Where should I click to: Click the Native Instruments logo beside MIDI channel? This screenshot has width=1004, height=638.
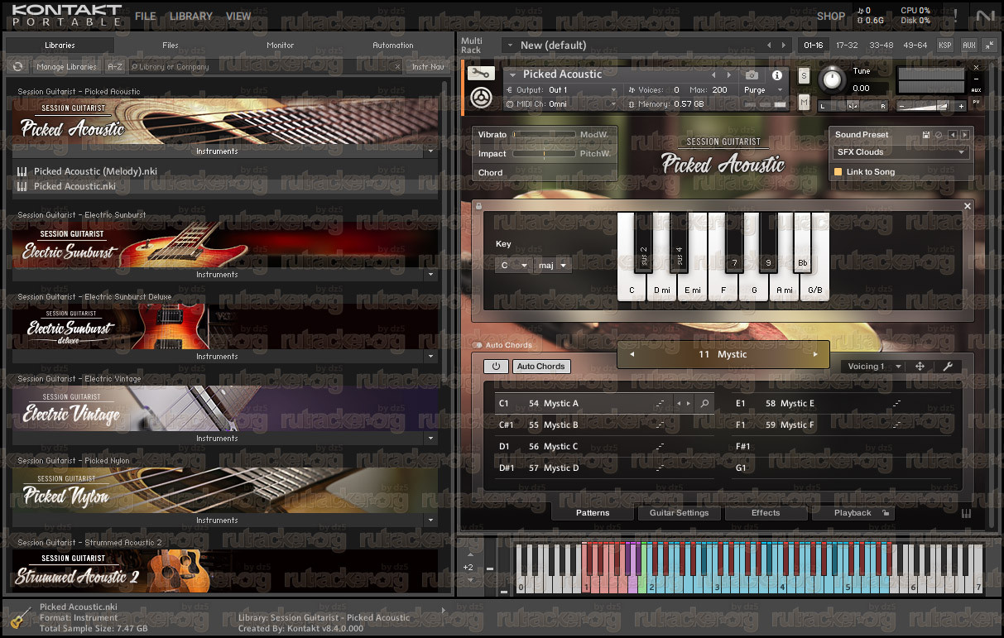479,98
